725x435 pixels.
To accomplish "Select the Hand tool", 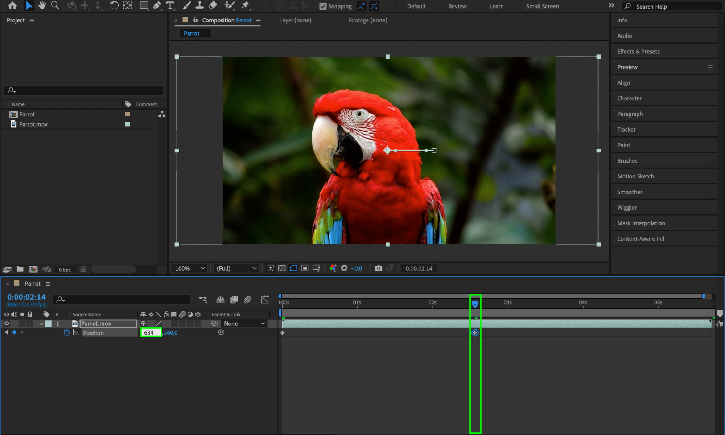I will 42,5.
